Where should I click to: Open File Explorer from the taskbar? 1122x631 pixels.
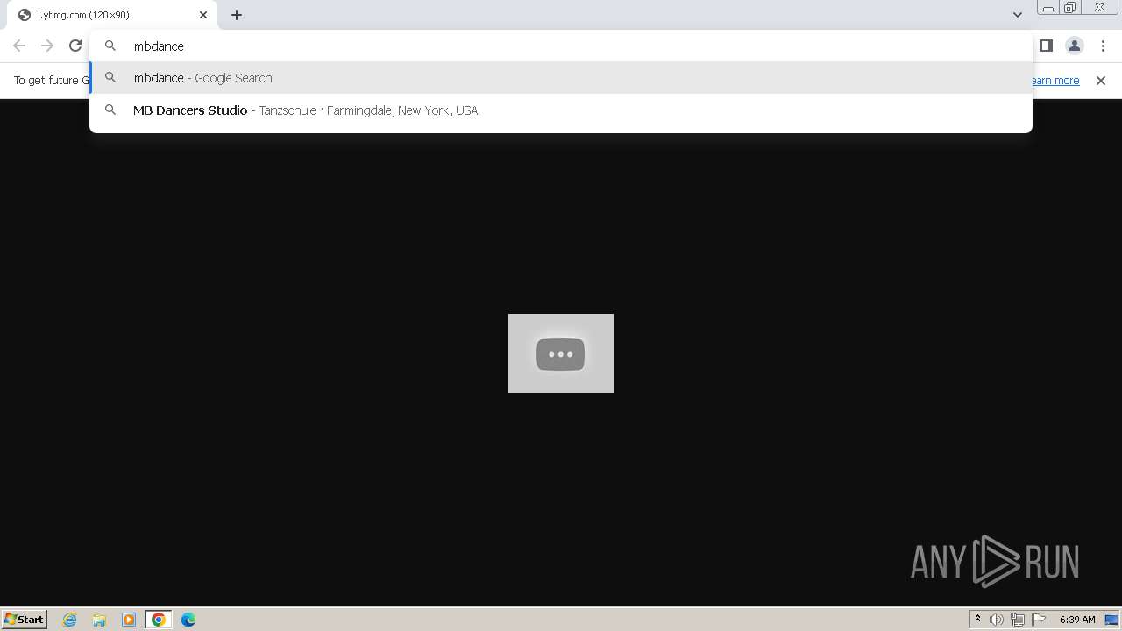99,620
